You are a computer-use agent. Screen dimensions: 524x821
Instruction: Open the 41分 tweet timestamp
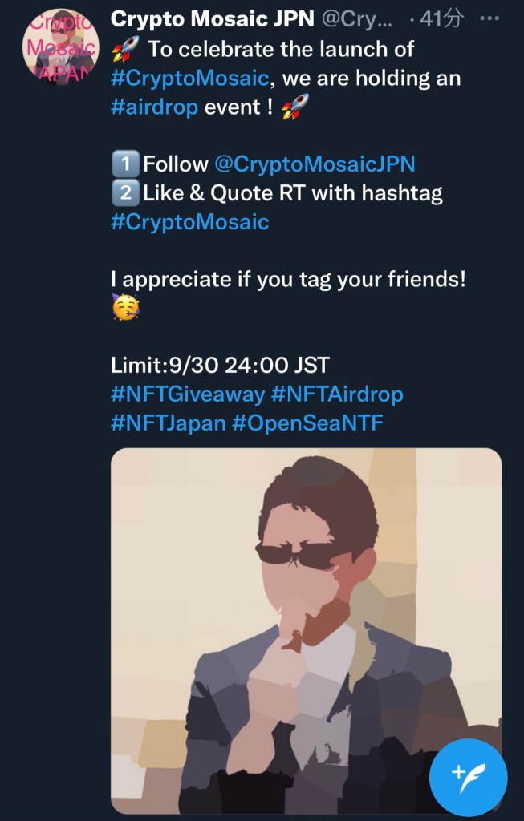pyautogui.click(x=440, y=19)
